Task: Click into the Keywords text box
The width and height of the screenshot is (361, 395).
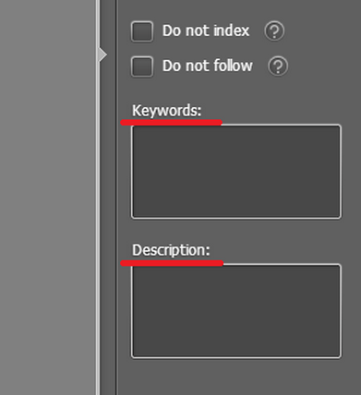Action: point(236,172)
